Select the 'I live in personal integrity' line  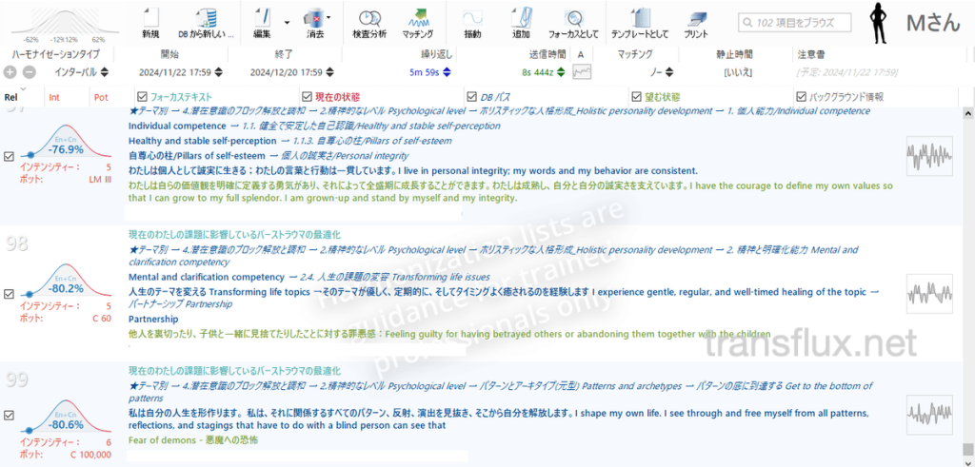[413, 170]
